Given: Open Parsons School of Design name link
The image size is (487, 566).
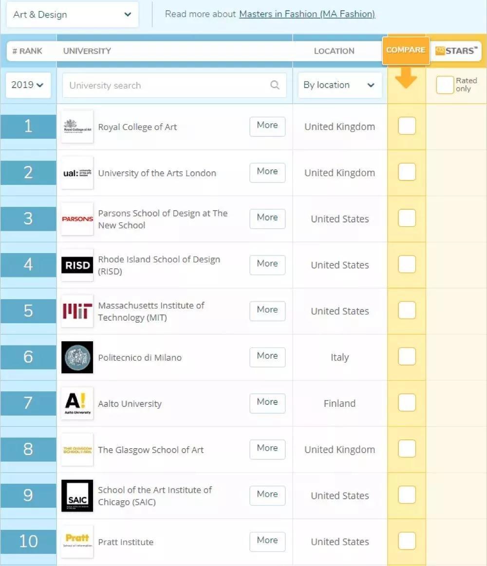Looking at the screenshot, I should pyautogui.click(x=163, y=219).
